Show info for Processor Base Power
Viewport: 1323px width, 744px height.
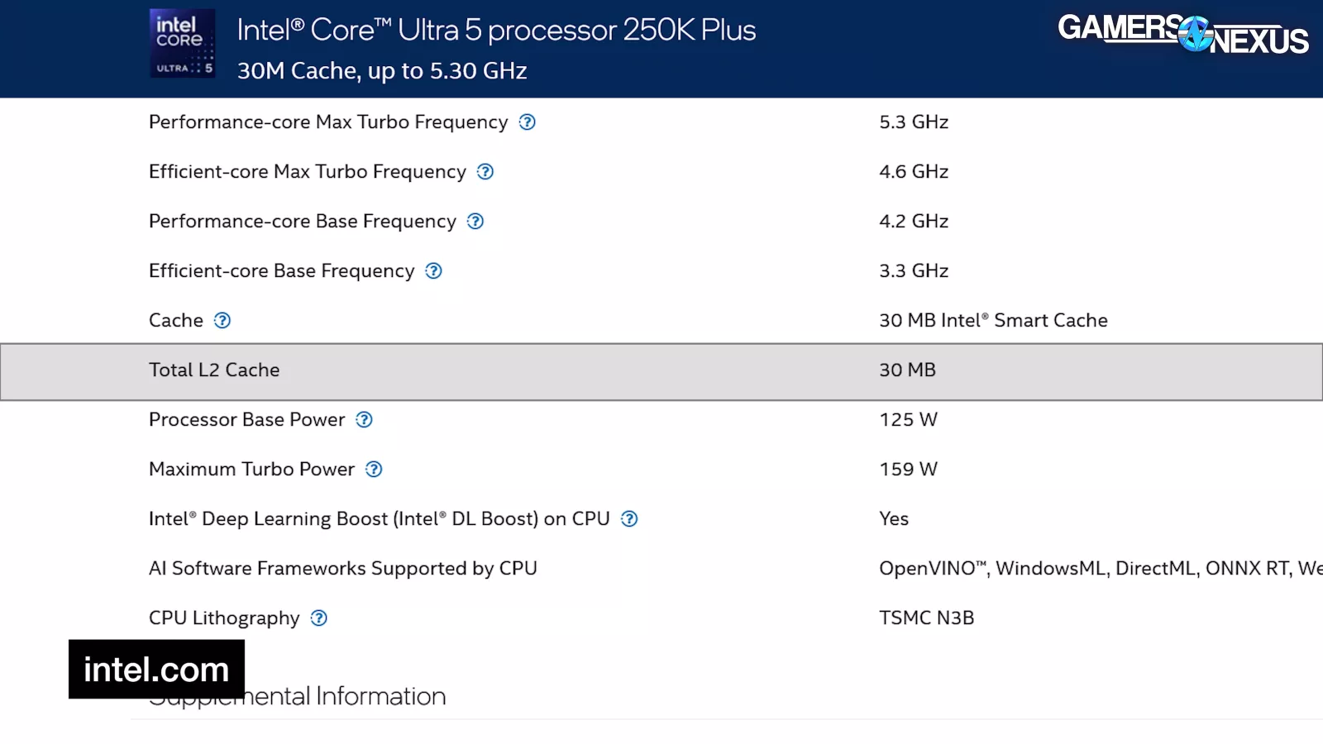[364, 420]
